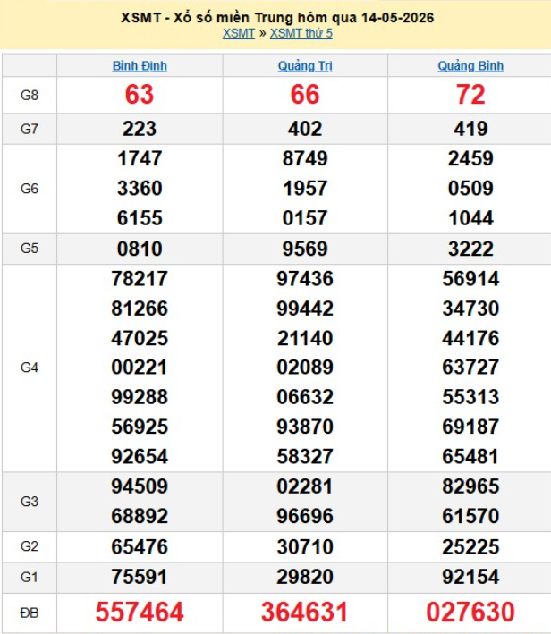Screen dimensions: 551x634
Task: Click G6 number 1957
Action: (305, 189)
